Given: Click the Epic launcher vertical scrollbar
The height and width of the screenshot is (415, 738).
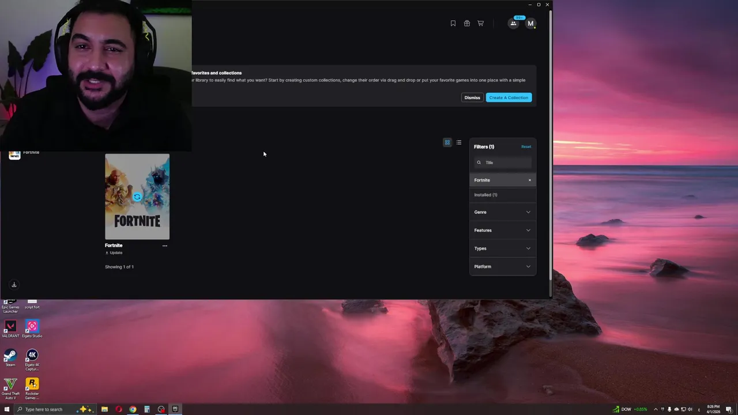Looking at the screenshot, I should click(551, 144).
